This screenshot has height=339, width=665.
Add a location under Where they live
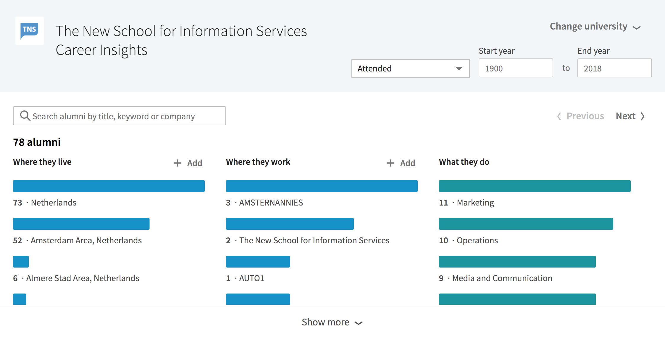click(188, 163)
